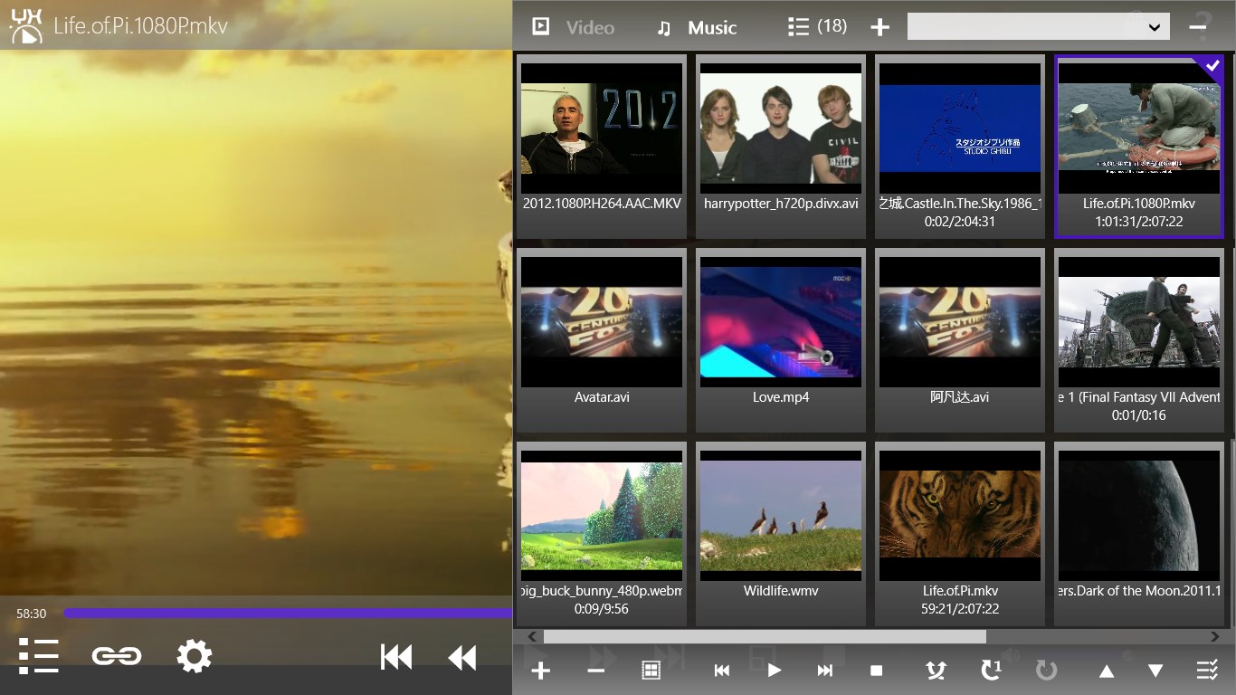Stop playback with the square icon
Screen dimensions: 1236x695
point(876,671)
